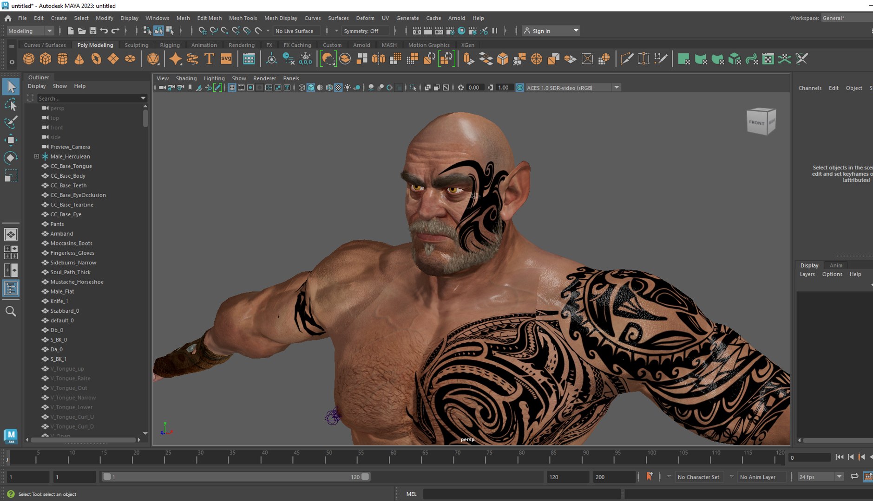Switch to the Sculpting shelf tab

point(137,45)
